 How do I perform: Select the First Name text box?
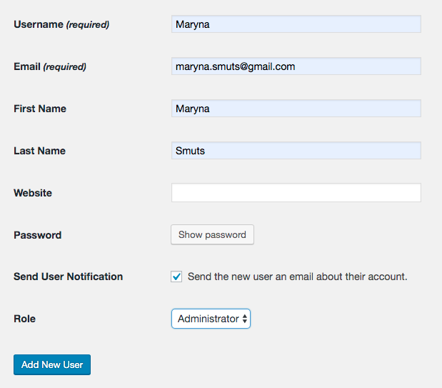(x=296, y=109)
